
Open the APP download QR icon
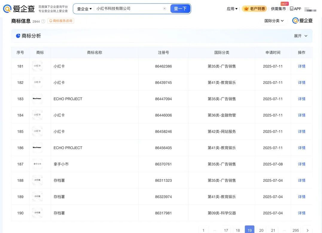pos(292,9)
